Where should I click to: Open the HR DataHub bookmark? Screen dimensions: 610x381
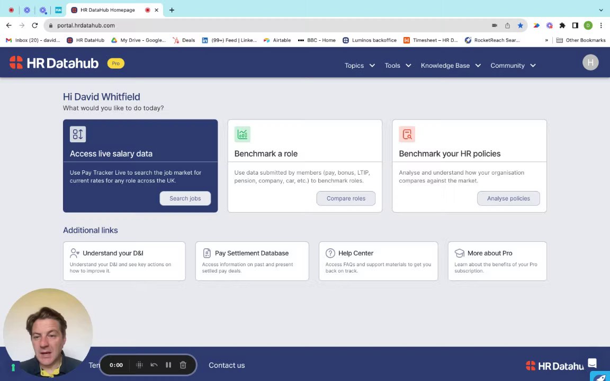pos(86,40)
